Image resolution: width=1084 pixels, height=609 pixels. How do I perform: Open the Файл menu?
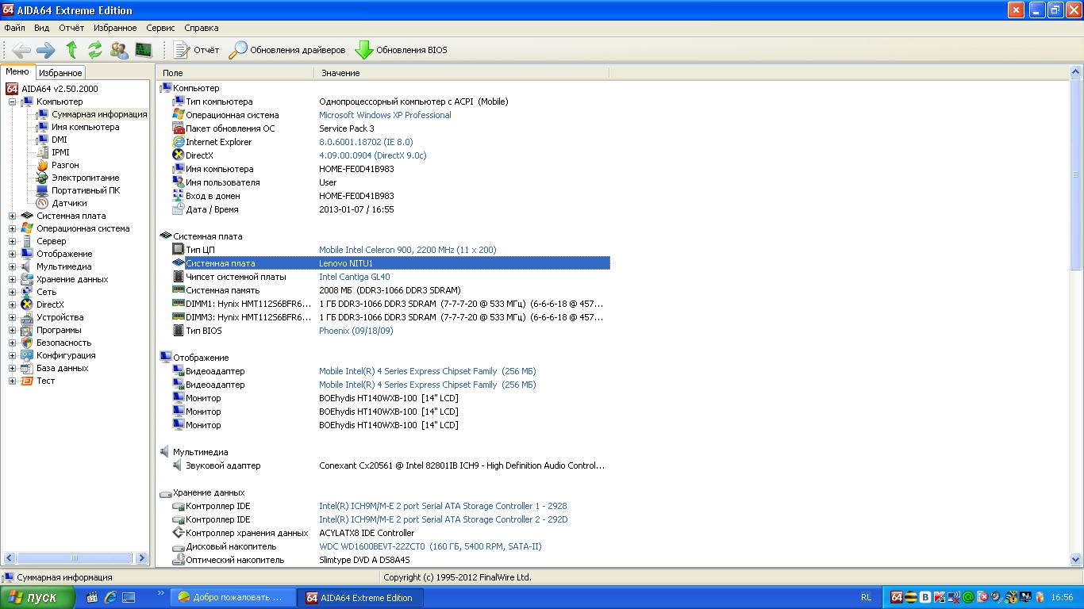(x=14, y=28)
